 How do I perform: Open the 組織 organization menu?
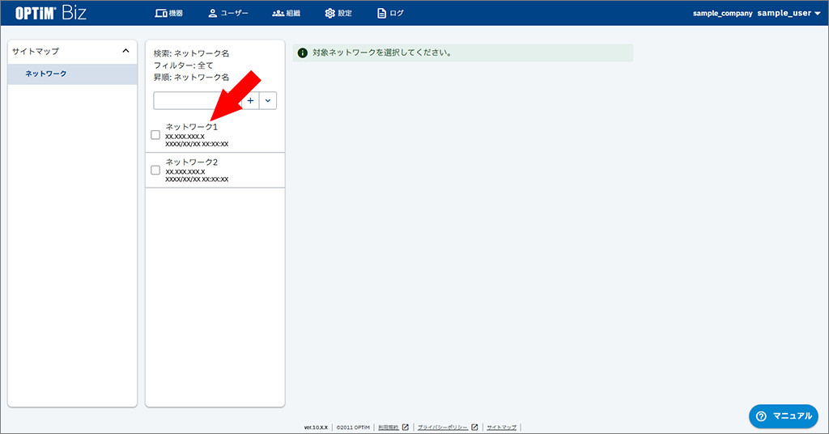[x=286, y=13]
